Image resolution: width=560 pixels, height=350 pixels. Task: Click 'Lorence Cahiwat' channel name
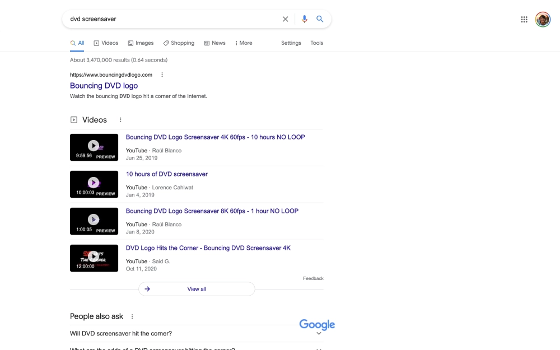click(172, 188)
